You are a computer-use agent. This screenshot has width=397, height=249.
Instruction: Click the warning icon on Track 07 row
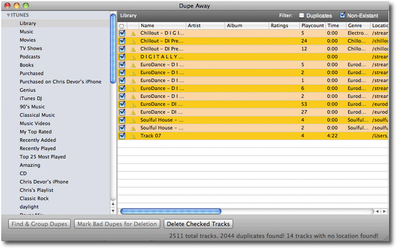pos(133,136)
